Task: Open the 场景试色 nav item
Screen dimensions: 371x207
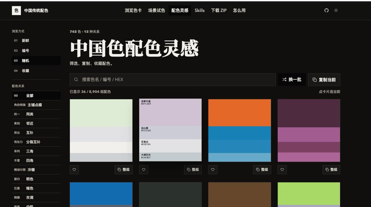Action: [x=156, y=11]
